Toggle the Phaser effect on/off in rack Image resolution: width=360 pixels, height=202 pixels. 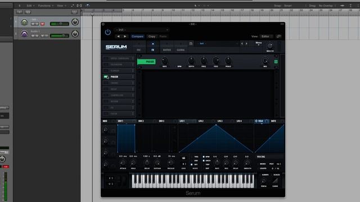(x=106, y=77)
